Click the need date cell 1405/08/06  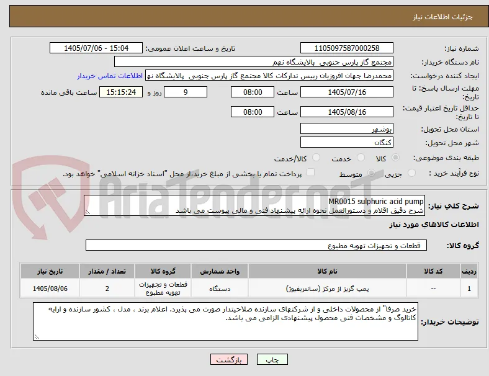click(x=50, y=289)
